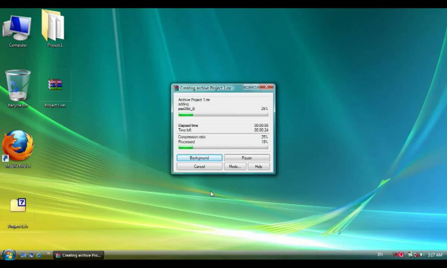Click the total processed progress bar
This screenshot has width=447, height=268.
(x=223, y=148)
